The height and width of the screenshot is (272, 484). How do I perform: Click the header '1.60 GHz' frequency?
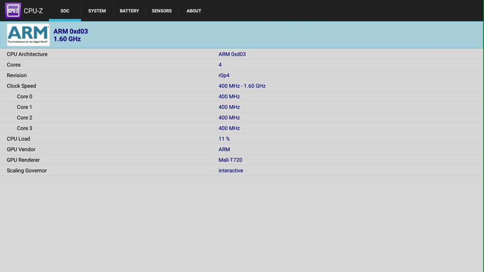point(67,39)
